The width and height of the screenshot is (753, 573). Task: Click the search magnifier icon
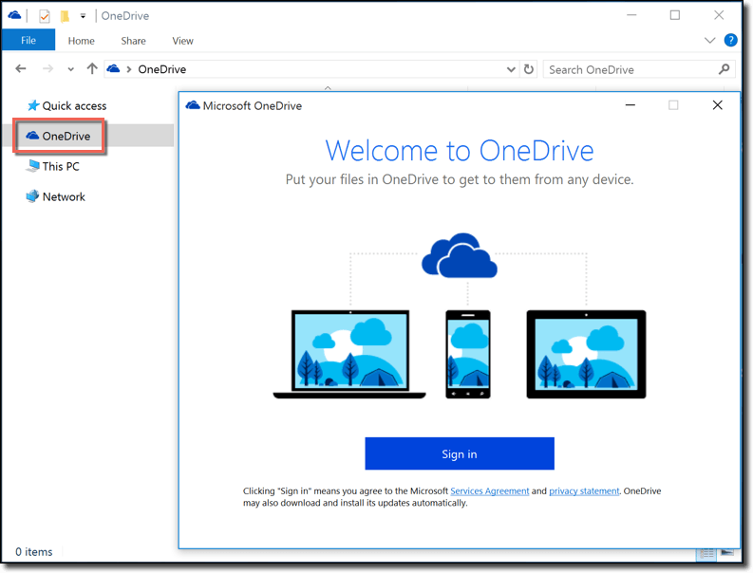[724, 69]
